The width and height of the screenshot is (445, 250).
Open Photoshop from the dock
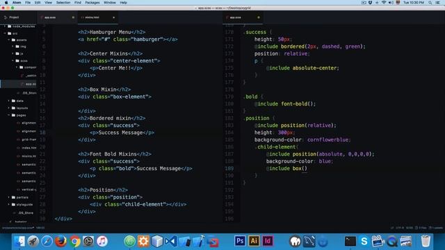coord(240,241)
